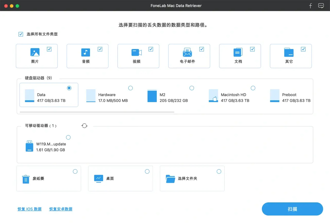Open 选择文件夹 to pick a folder
Viewport: 330px width, 223px height.
pos(170,179)
